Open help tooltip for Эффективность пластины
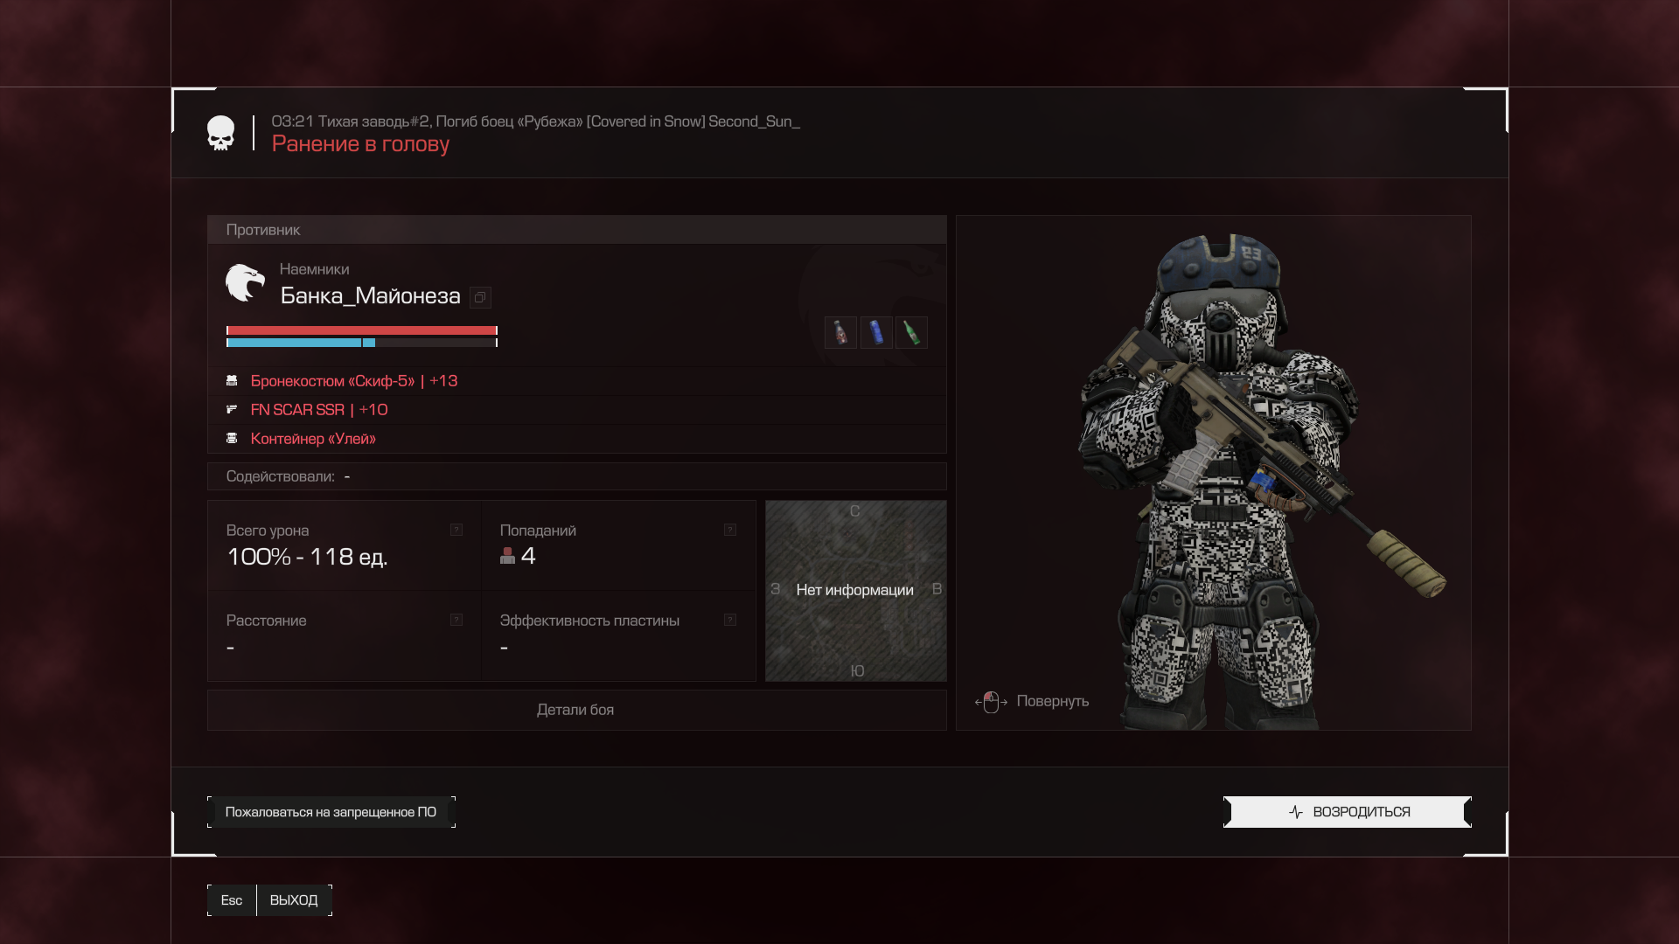This screenshot has height=944, width=1679. (730, 620)
